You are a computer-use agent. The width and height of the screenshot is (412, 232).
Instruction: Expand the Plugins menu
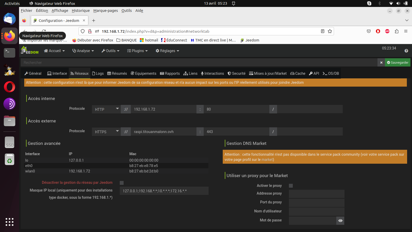click(x=138, y=51)
